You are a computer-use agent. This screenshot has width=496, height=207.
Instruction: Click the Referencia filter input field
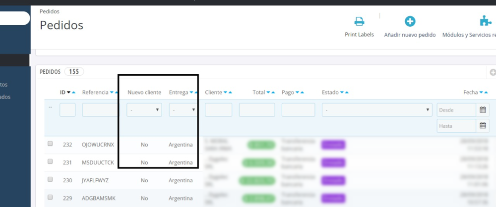coord(100,110)
